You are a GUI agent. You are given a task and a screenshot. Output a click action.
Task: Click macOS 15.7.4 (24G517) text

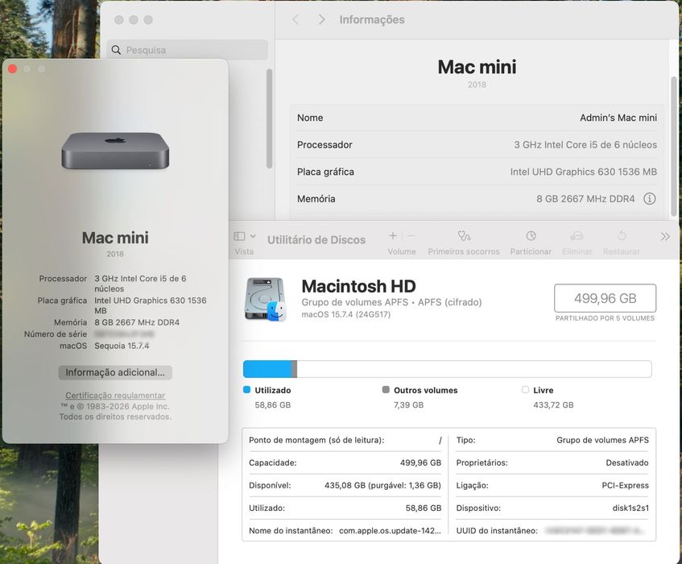coord(345,314)
